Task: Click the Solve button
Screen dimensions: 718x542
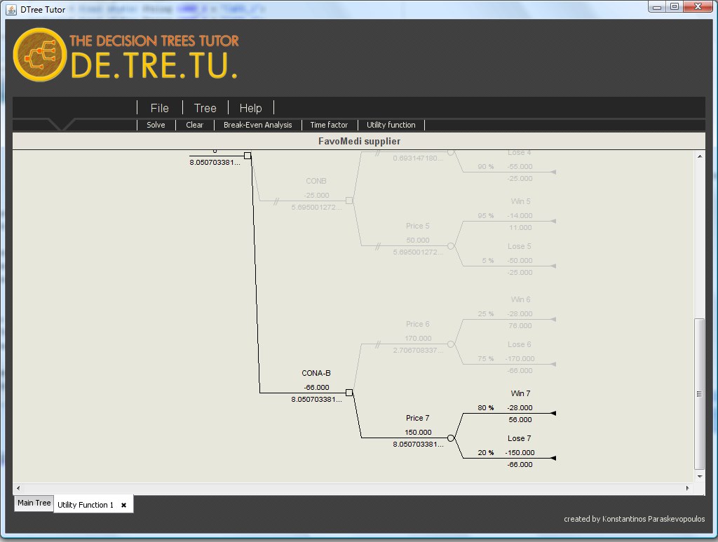Action: (156, 125)
